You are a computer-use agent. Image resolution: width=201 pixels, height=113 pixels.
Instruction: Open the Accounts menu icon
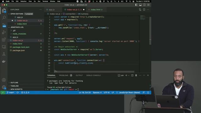coord(4,80)
